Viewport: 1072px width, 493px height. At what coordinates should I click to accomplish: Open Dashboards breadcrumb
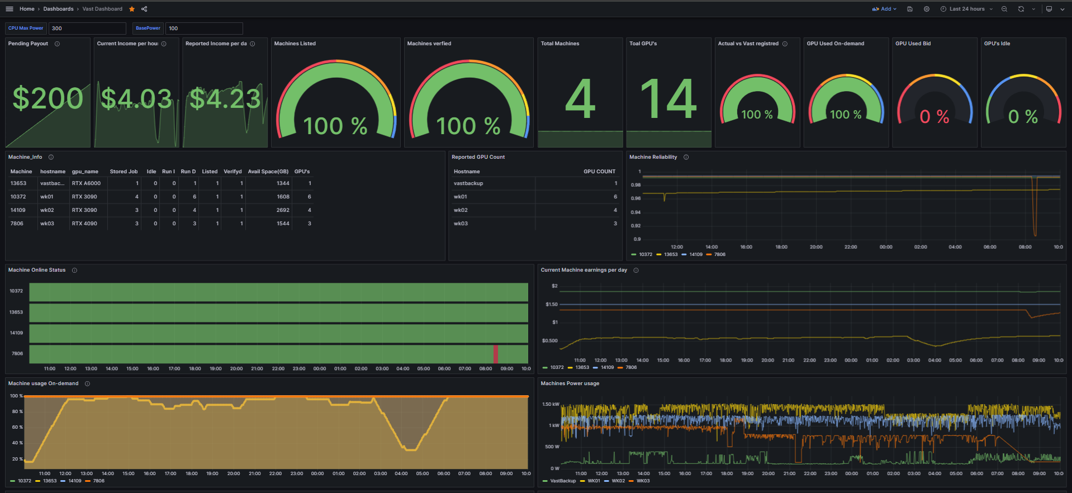tap(58, 9)
